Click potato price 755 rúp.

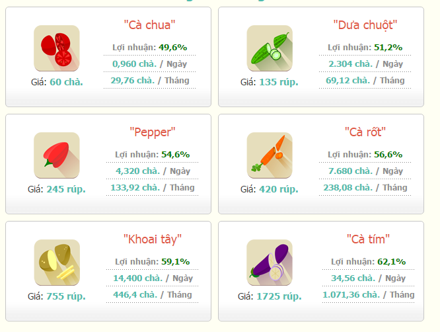[x=66, y=296]
